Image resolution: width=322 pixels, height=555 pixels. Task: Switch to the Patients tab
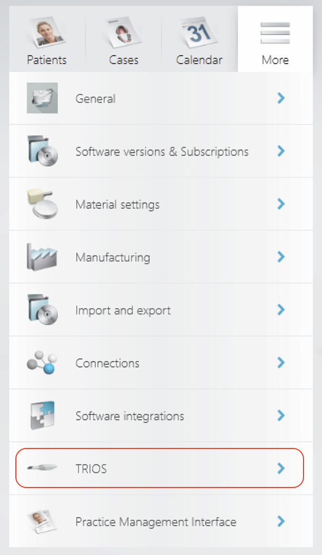47,40
